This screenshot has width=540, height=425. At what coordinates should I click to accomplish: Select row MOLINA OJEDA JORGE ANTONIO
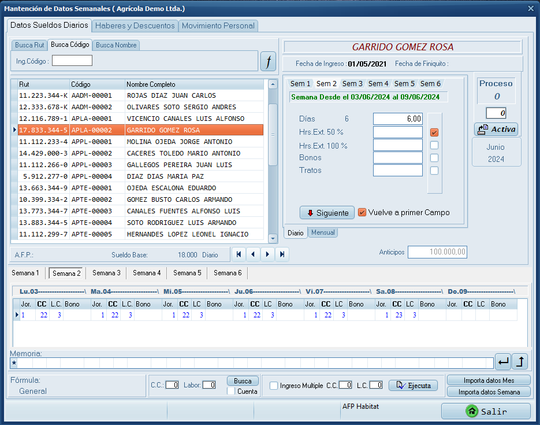(140, 142)
